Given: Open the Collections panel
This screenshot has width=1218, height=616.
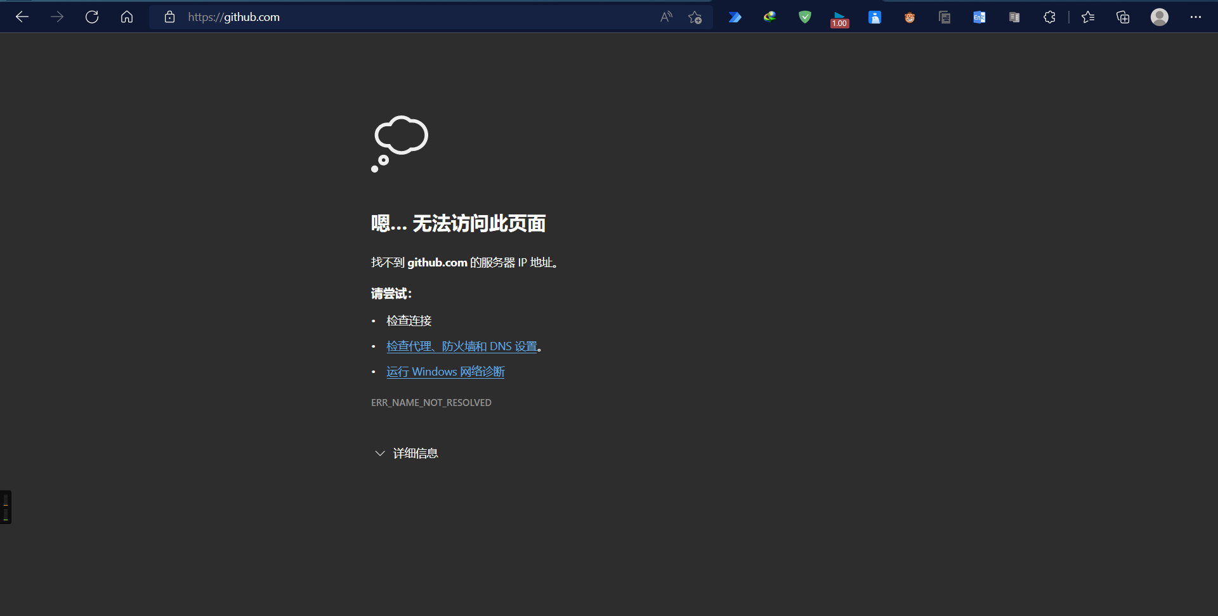Looking at the screenshot, I should (1123, 17).
